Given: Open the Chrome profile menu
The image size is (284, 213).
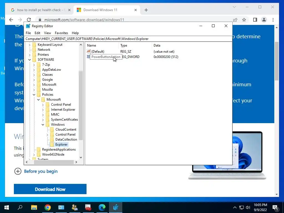Looking at the screenshot, I should tap(264, 20).
